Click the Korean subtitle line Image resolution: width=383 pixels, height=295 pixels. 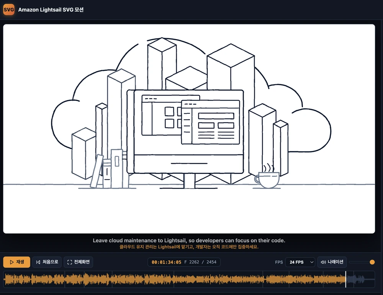click(x=189, y=247)
